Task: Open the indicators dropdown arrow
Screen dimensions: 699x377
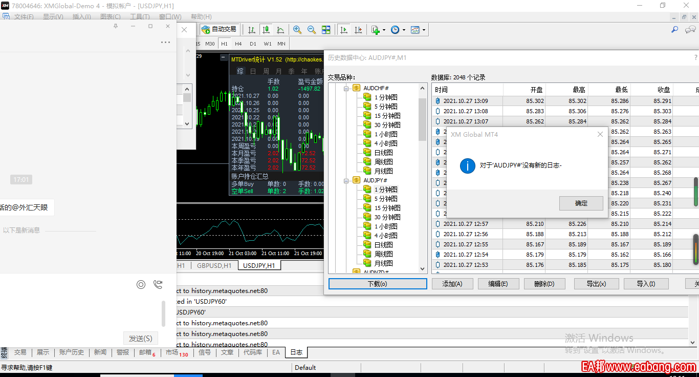Action: (384, 30)
